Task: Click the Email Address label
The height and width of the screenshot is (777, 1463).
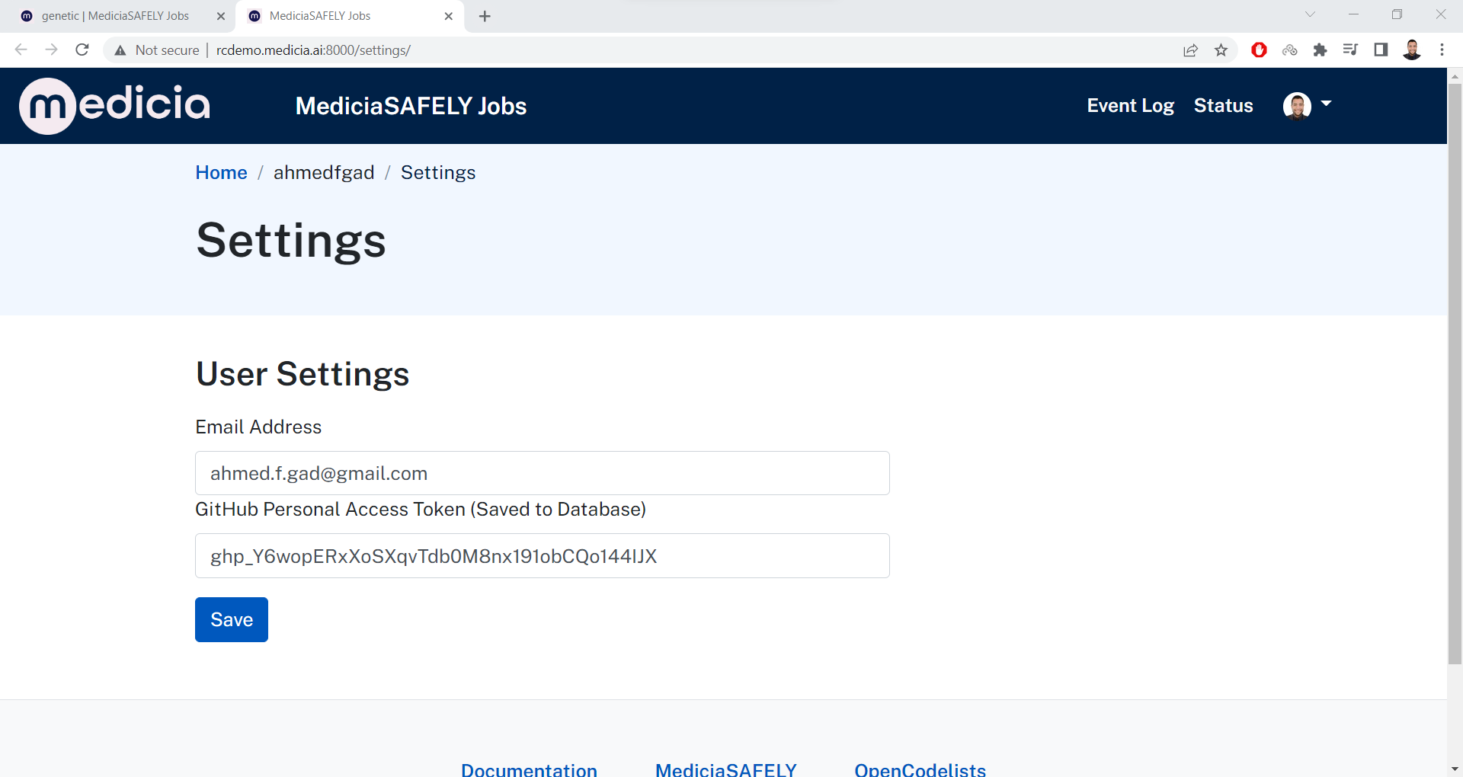Action: tap(258, 427)
